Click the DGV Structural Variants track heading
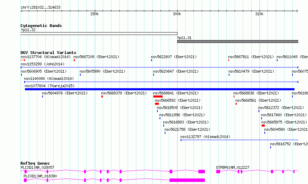 click(x=48, y=53)
